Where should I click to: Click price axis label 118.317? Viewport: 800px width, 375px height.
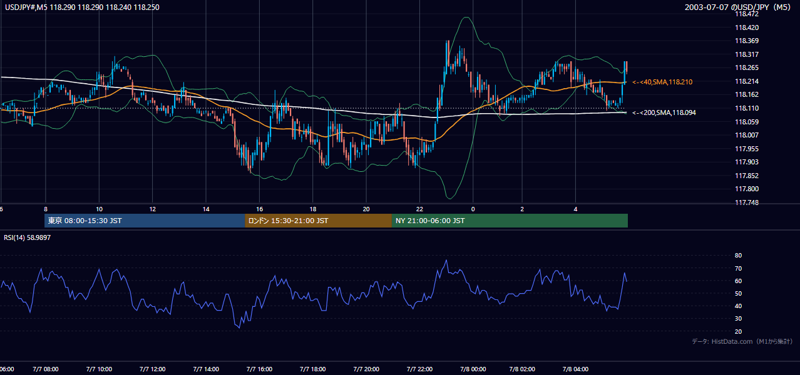click(x=747, y=54)
